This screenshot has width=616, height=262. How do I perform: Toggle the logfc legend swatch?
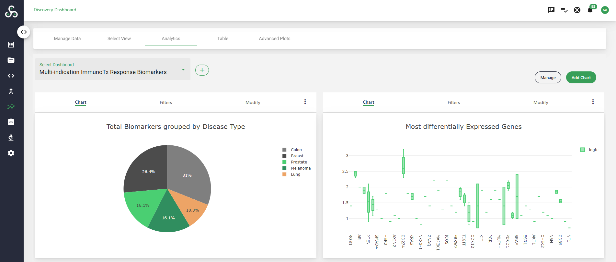pyautogui.click(x=583, y=150)
